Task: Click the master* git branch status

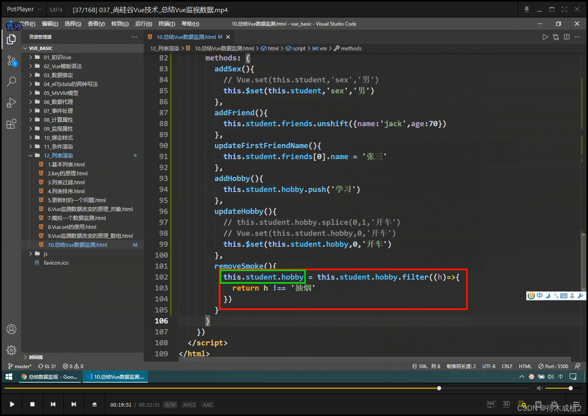Action: pyautogui.click(x=20, y=366)
